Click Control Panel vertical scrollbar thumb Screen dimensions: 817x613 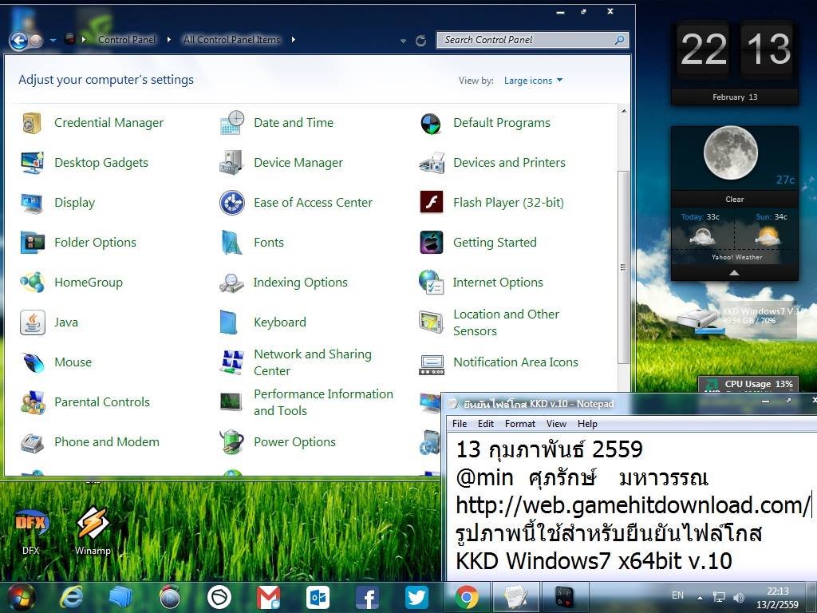tap(622, 267)
